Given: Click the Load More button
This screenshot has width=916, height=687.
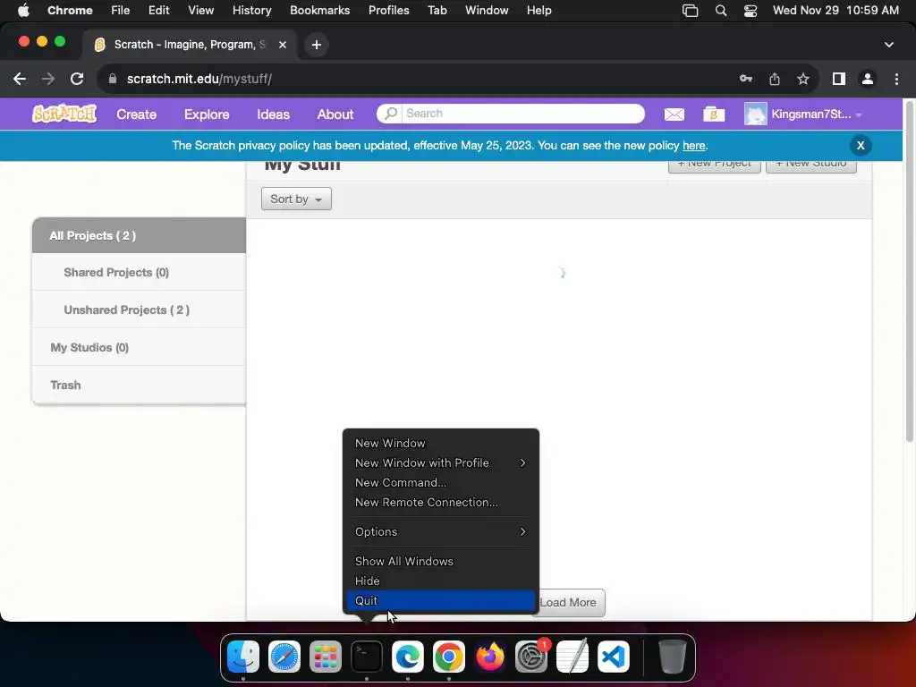Looking at the screenshot, I should (x=568, y=602).
